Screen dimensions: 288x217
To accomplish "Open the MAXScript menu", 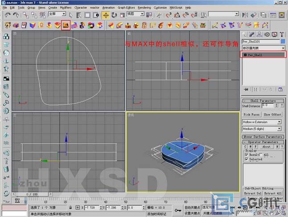I will (176, 8).
